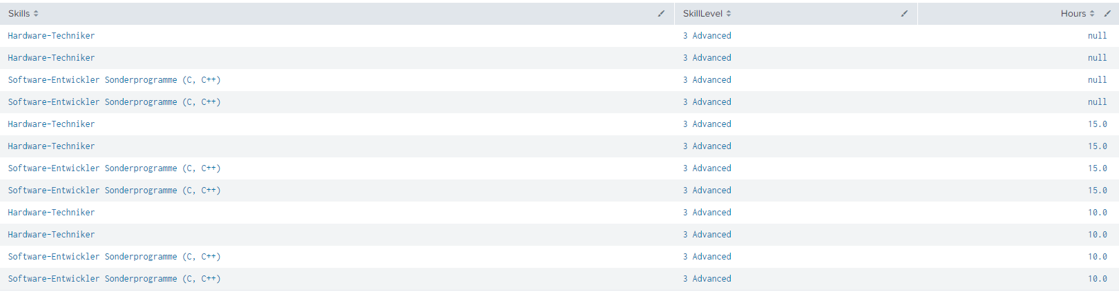Click the sort arrows beside Skills header
Viewport: 1119px width, 292px height.
point(36,14)
